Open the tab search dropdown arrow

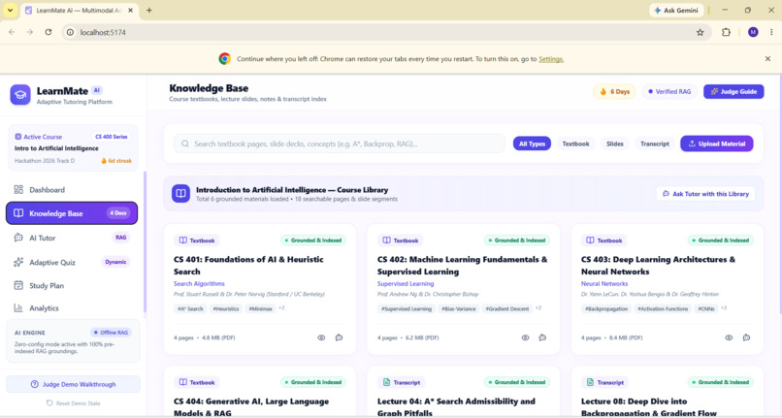pos(10,10)
